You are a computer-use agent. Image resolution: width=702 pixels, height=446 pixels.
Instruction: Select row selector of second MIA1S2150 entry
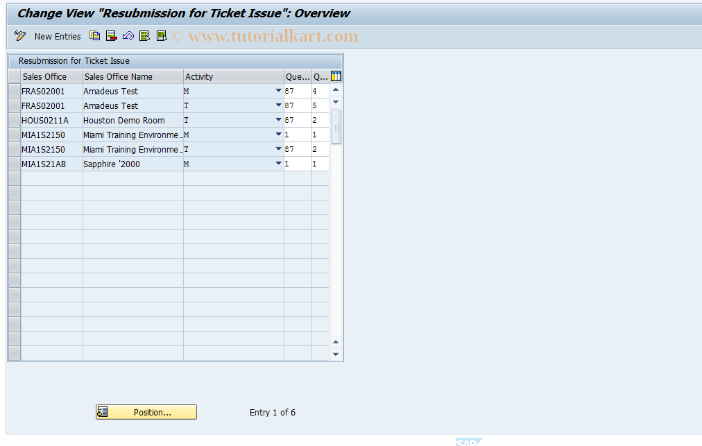(15, 149)
